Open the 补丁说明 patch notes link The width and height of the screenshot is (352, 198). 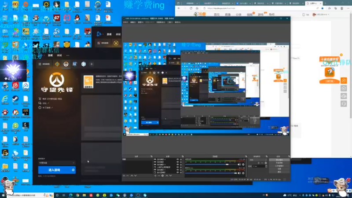tap(46, 107)
